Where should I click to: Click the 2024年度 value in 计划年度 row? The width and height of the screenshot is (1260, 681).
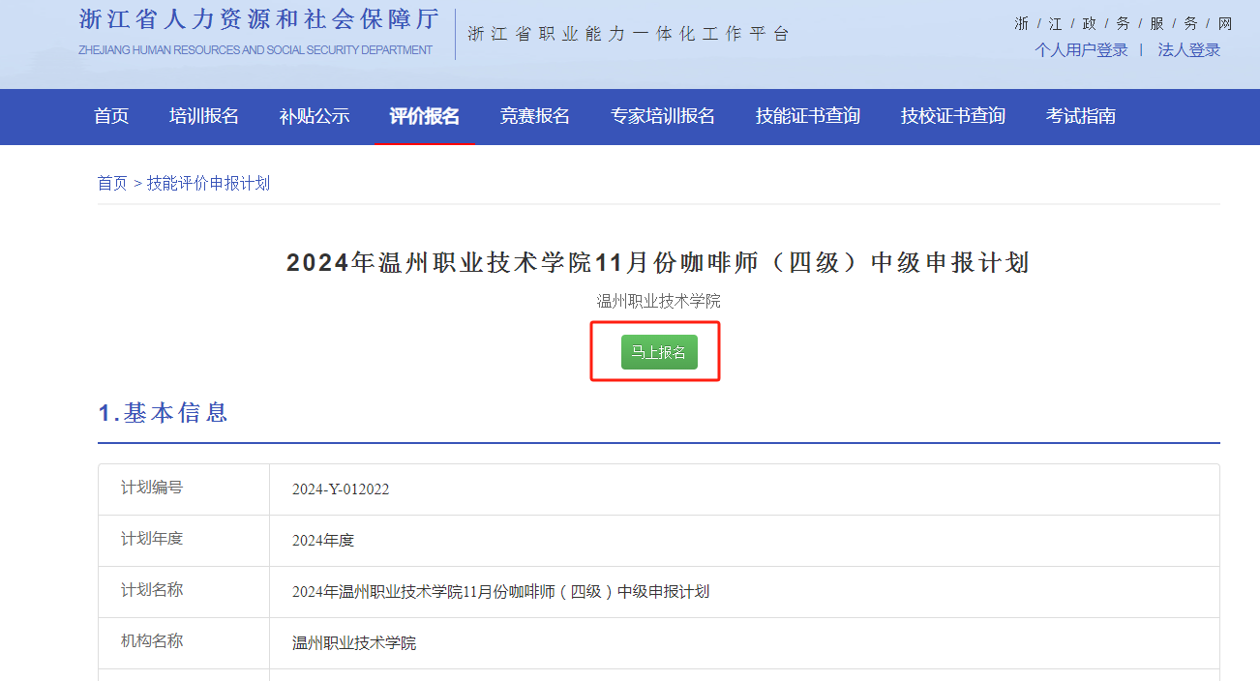pyautogui.click(x=323, y=541)
